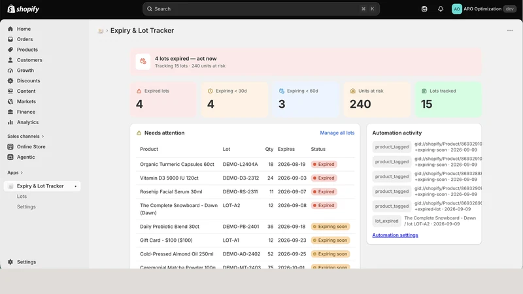
Task: Click the Agentic channel icon
Action: coord(10,157)
